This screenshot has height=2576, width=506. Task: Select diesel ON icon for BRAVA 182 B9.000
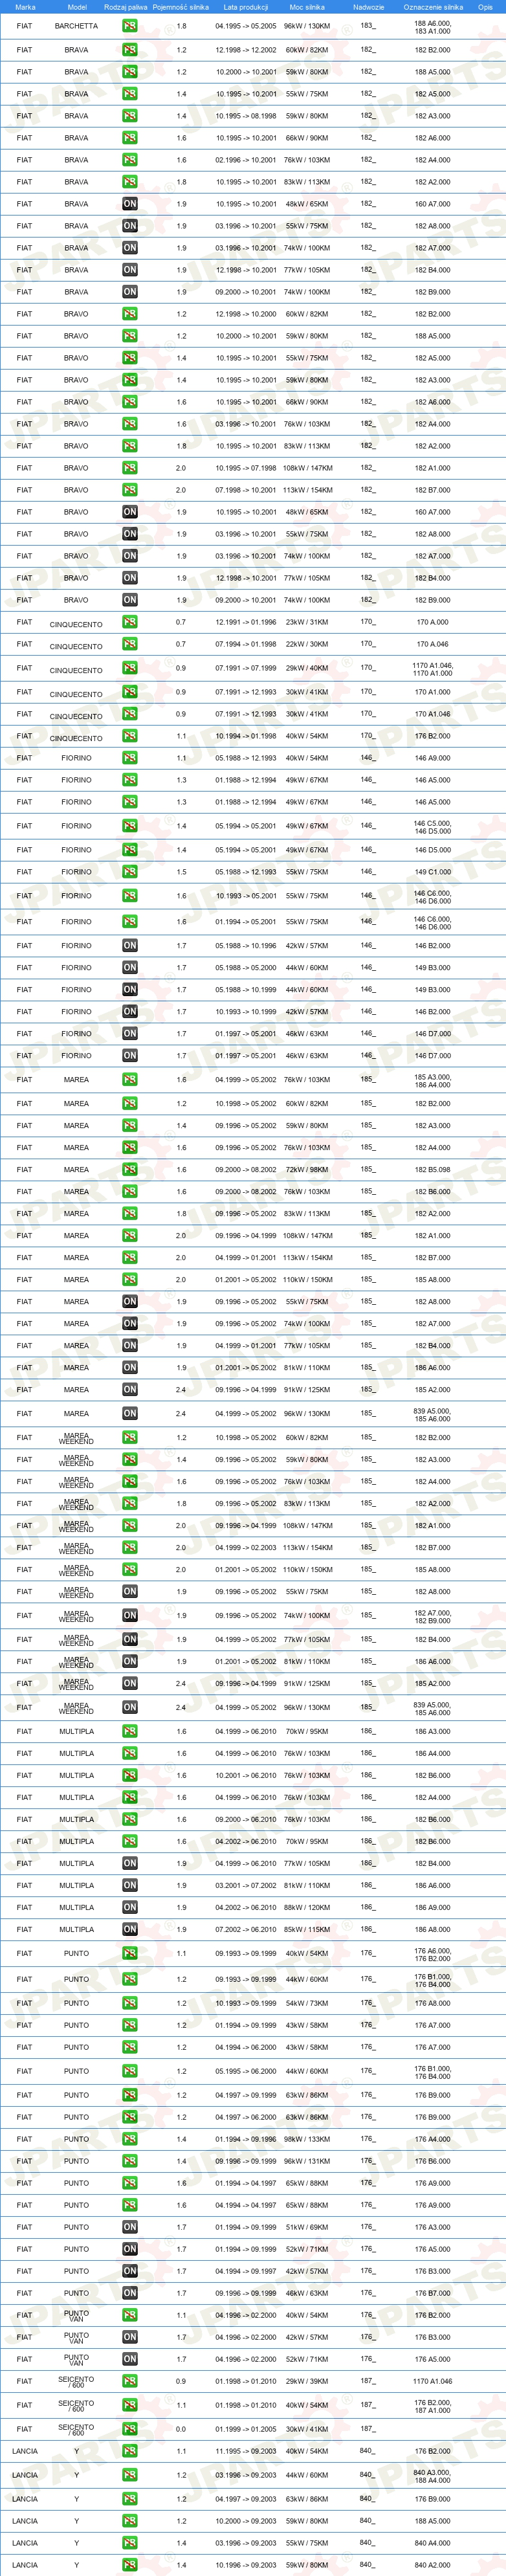coord(130,292)
